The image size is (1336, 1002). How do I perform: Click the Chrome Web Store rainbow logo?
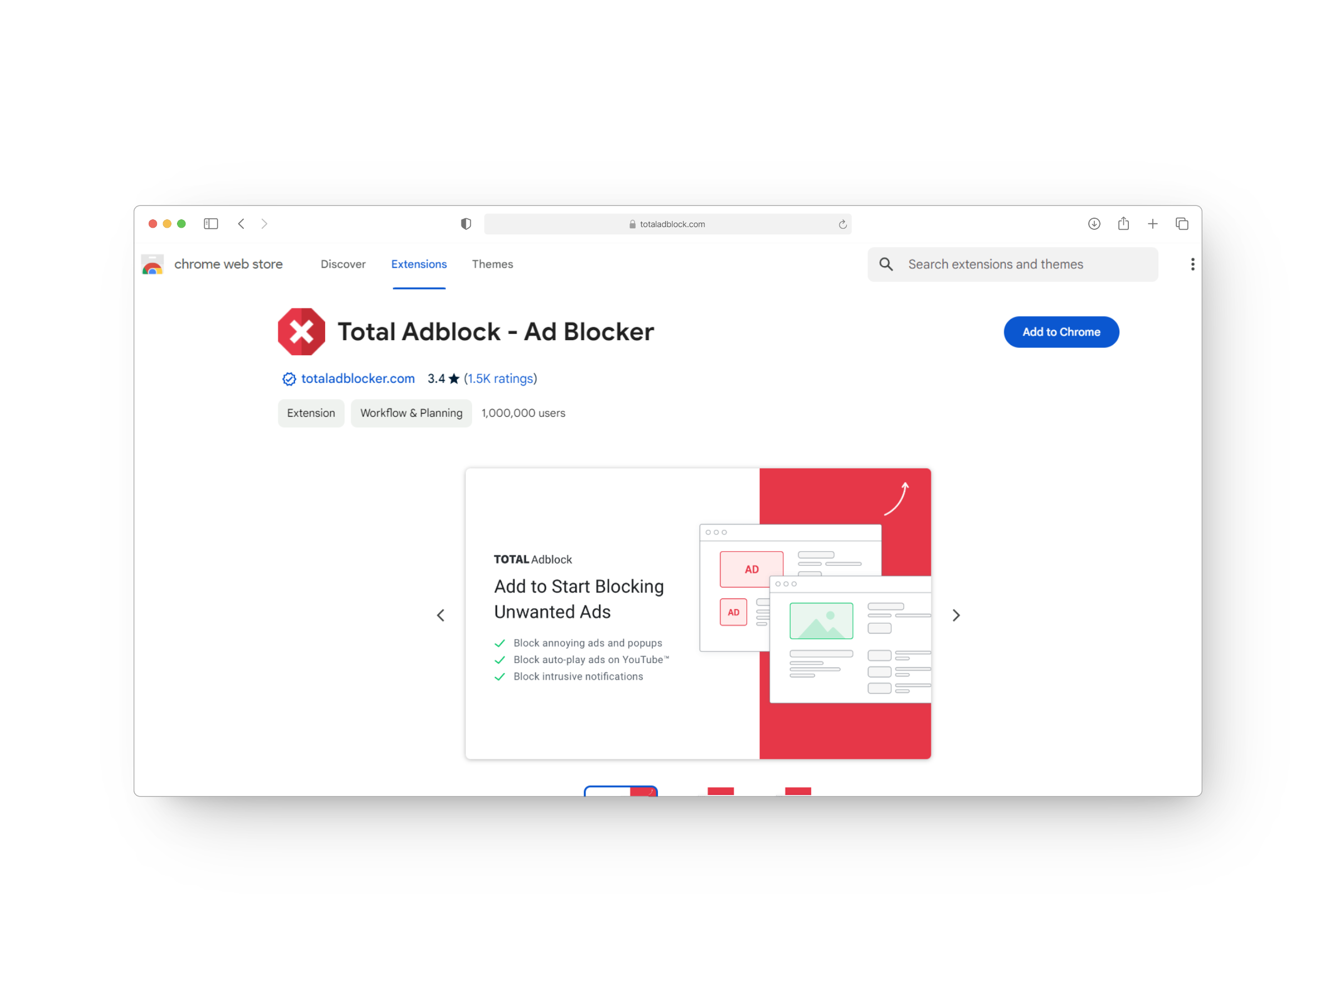click(x=157, y=264)
